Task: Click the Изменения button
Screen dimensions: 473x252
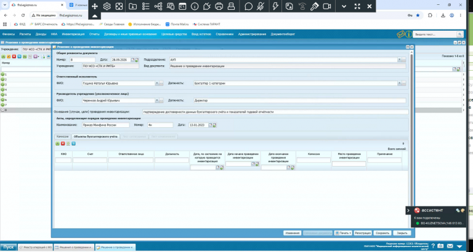Action: pyautogui.click(x=293, y=233)
